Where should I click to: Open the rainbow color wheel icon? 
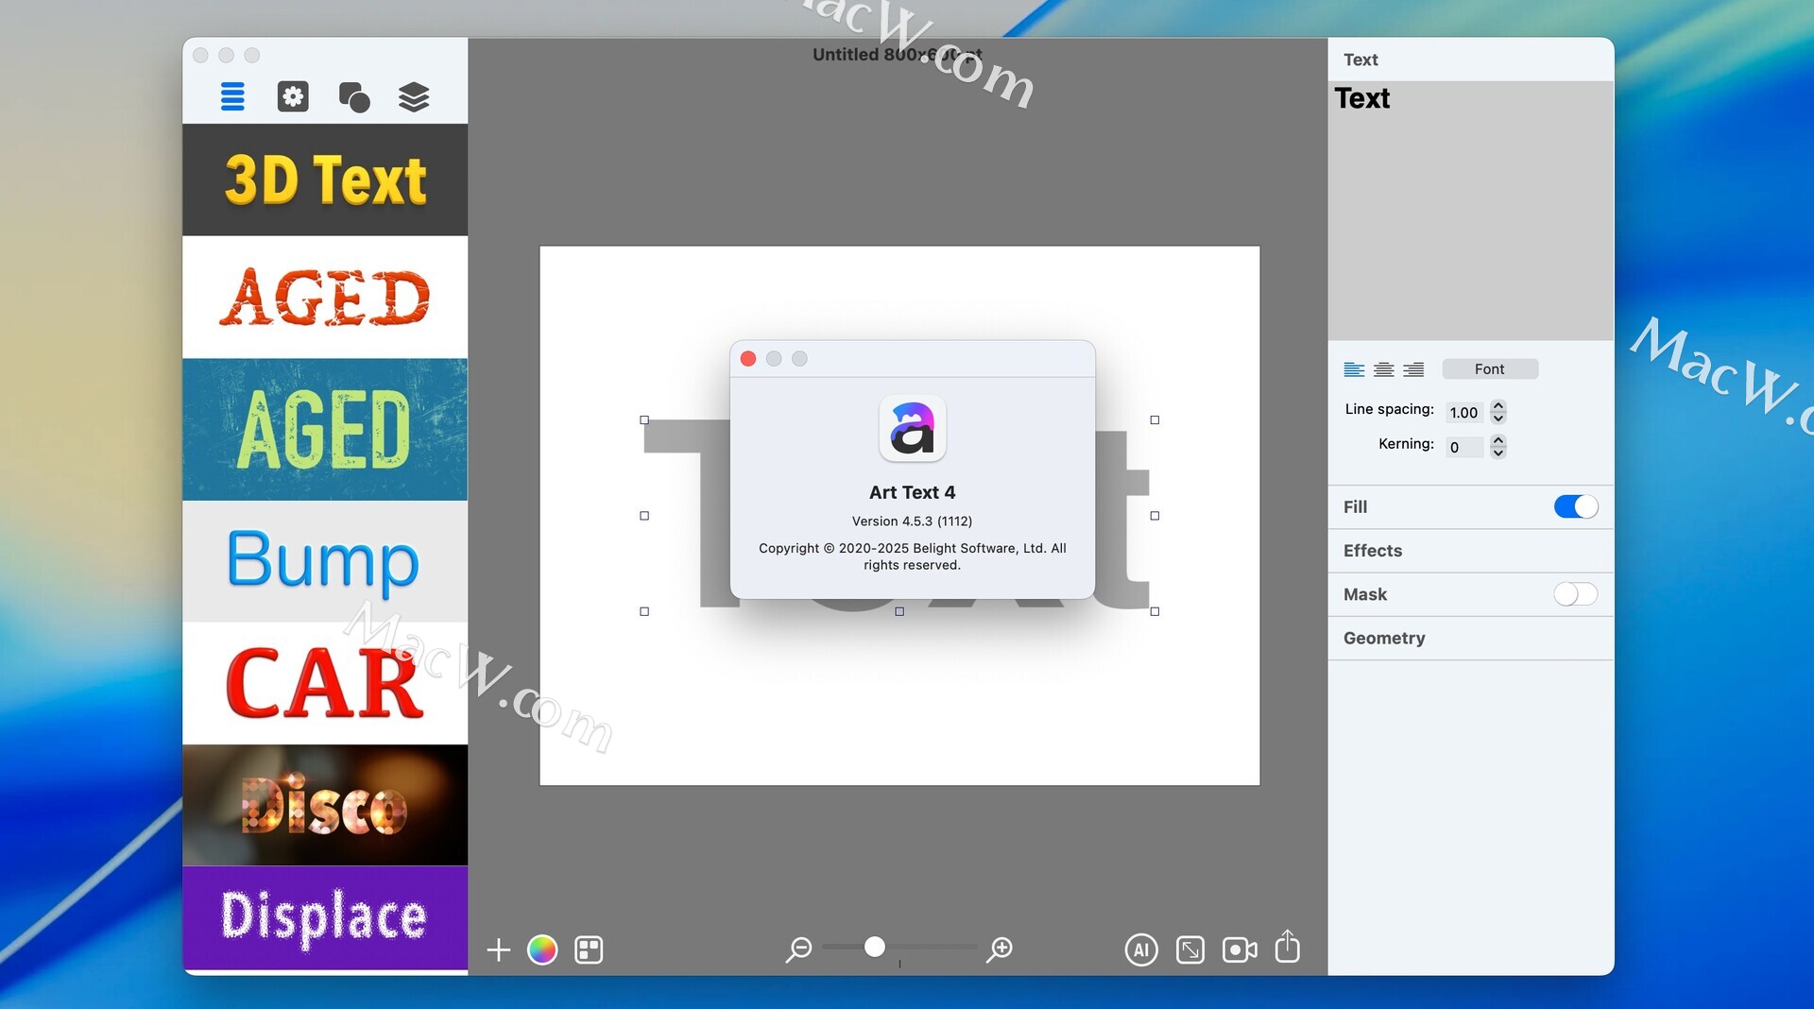pos(542,949)
